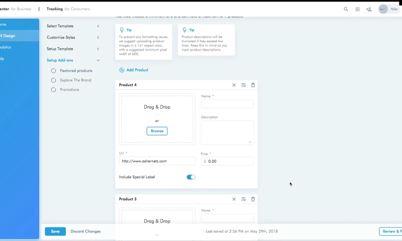Click Browse in Product 4 upload area
The width and height of the screenshot is (402, 241).
click(x=157, y=131)
